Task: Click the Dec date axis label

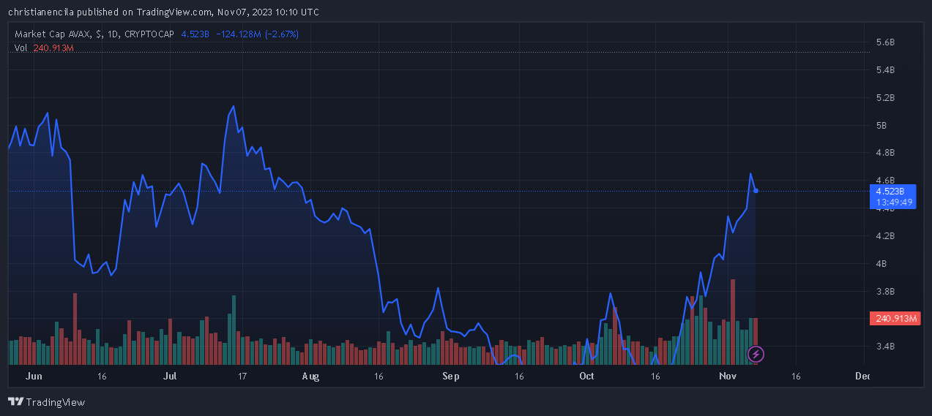Action: pyautogui.click(x=863, y=377)
